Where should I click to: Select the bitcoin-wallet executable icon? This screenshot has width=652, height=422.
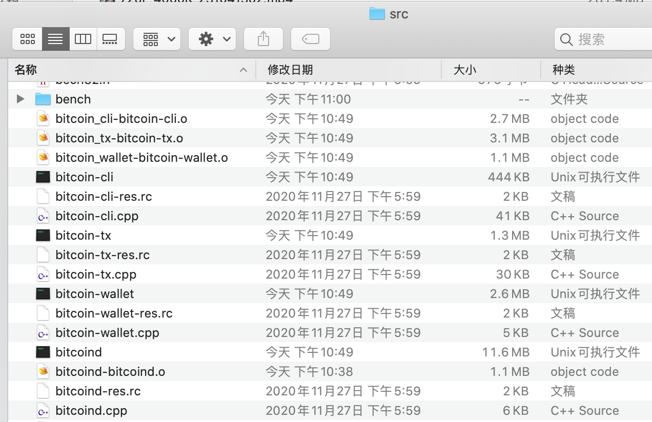click(x=43, y=294)
